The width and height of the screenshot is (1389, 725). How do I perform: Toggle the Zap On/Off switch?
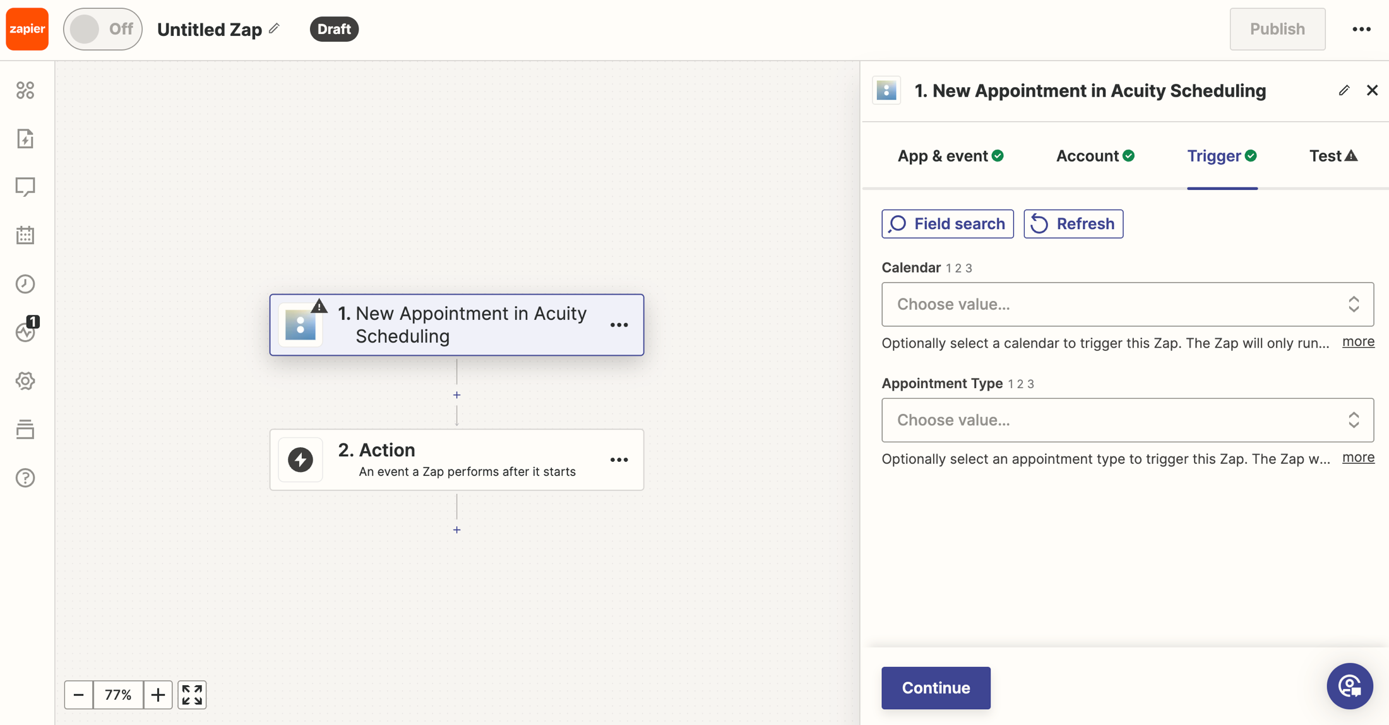tap(103, 29)
